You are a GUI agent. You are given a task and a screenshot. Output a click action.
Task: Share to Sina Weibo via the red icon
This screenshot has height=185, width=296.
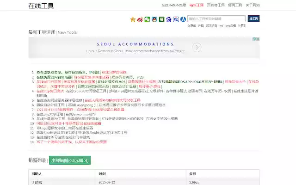point(140,19)
